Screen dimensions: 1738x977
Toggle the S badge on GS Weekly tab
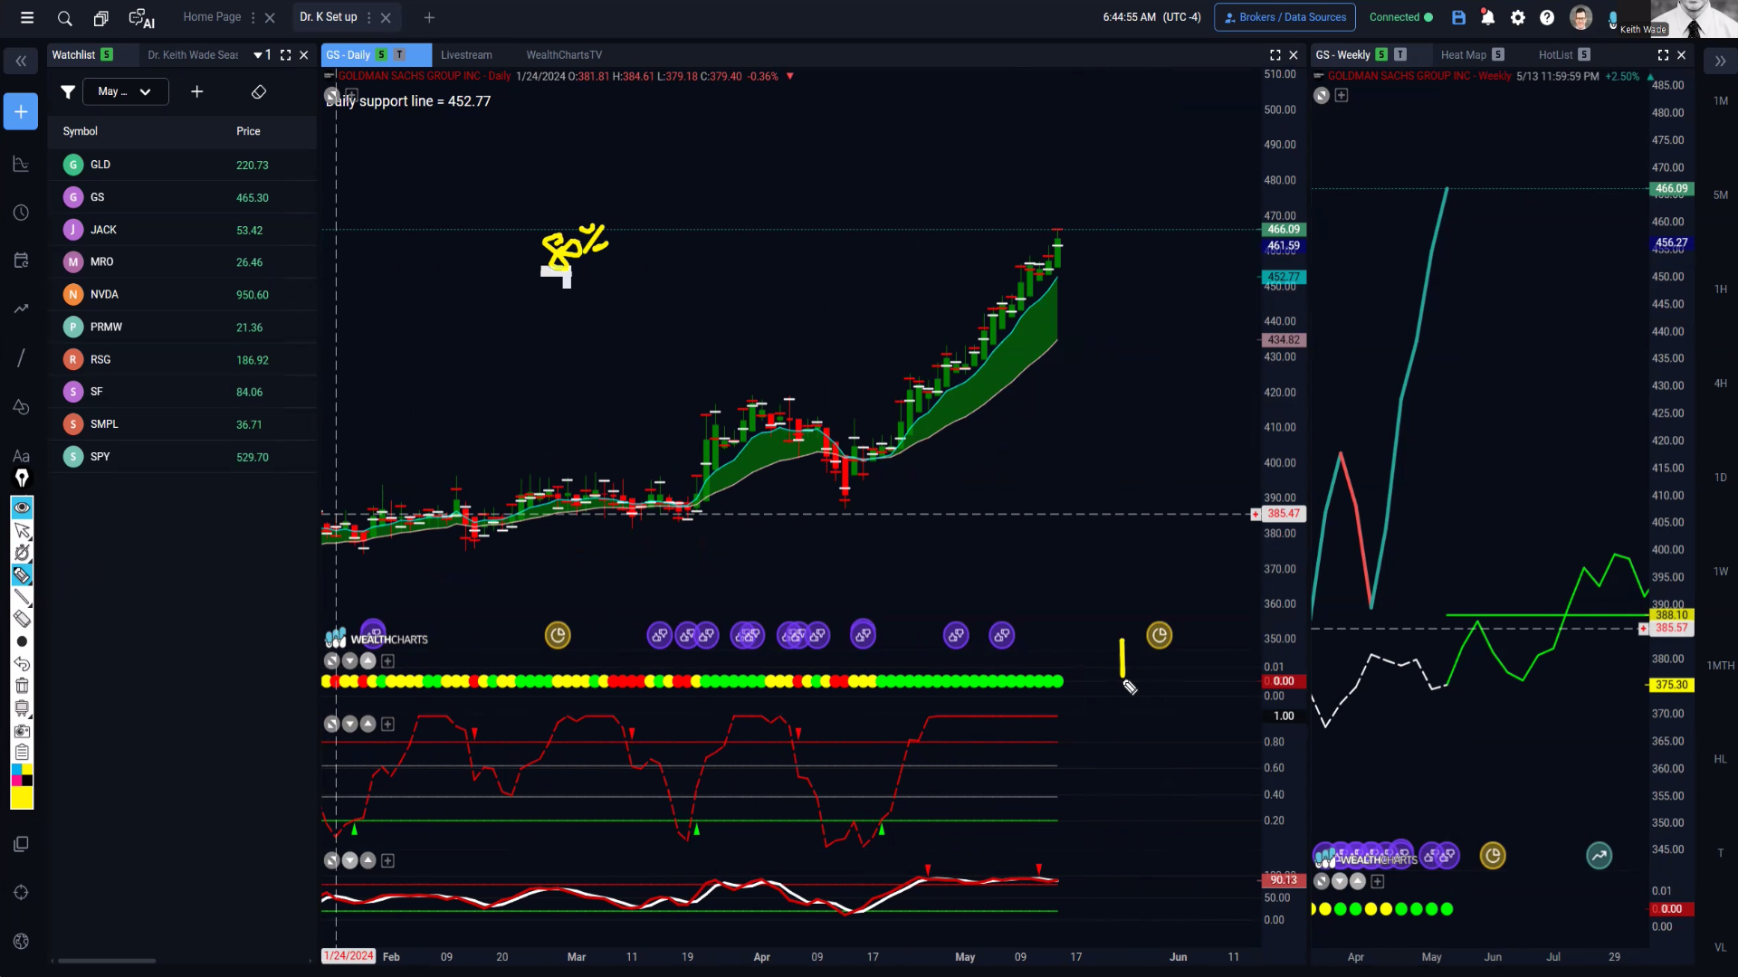[1381, 54]
